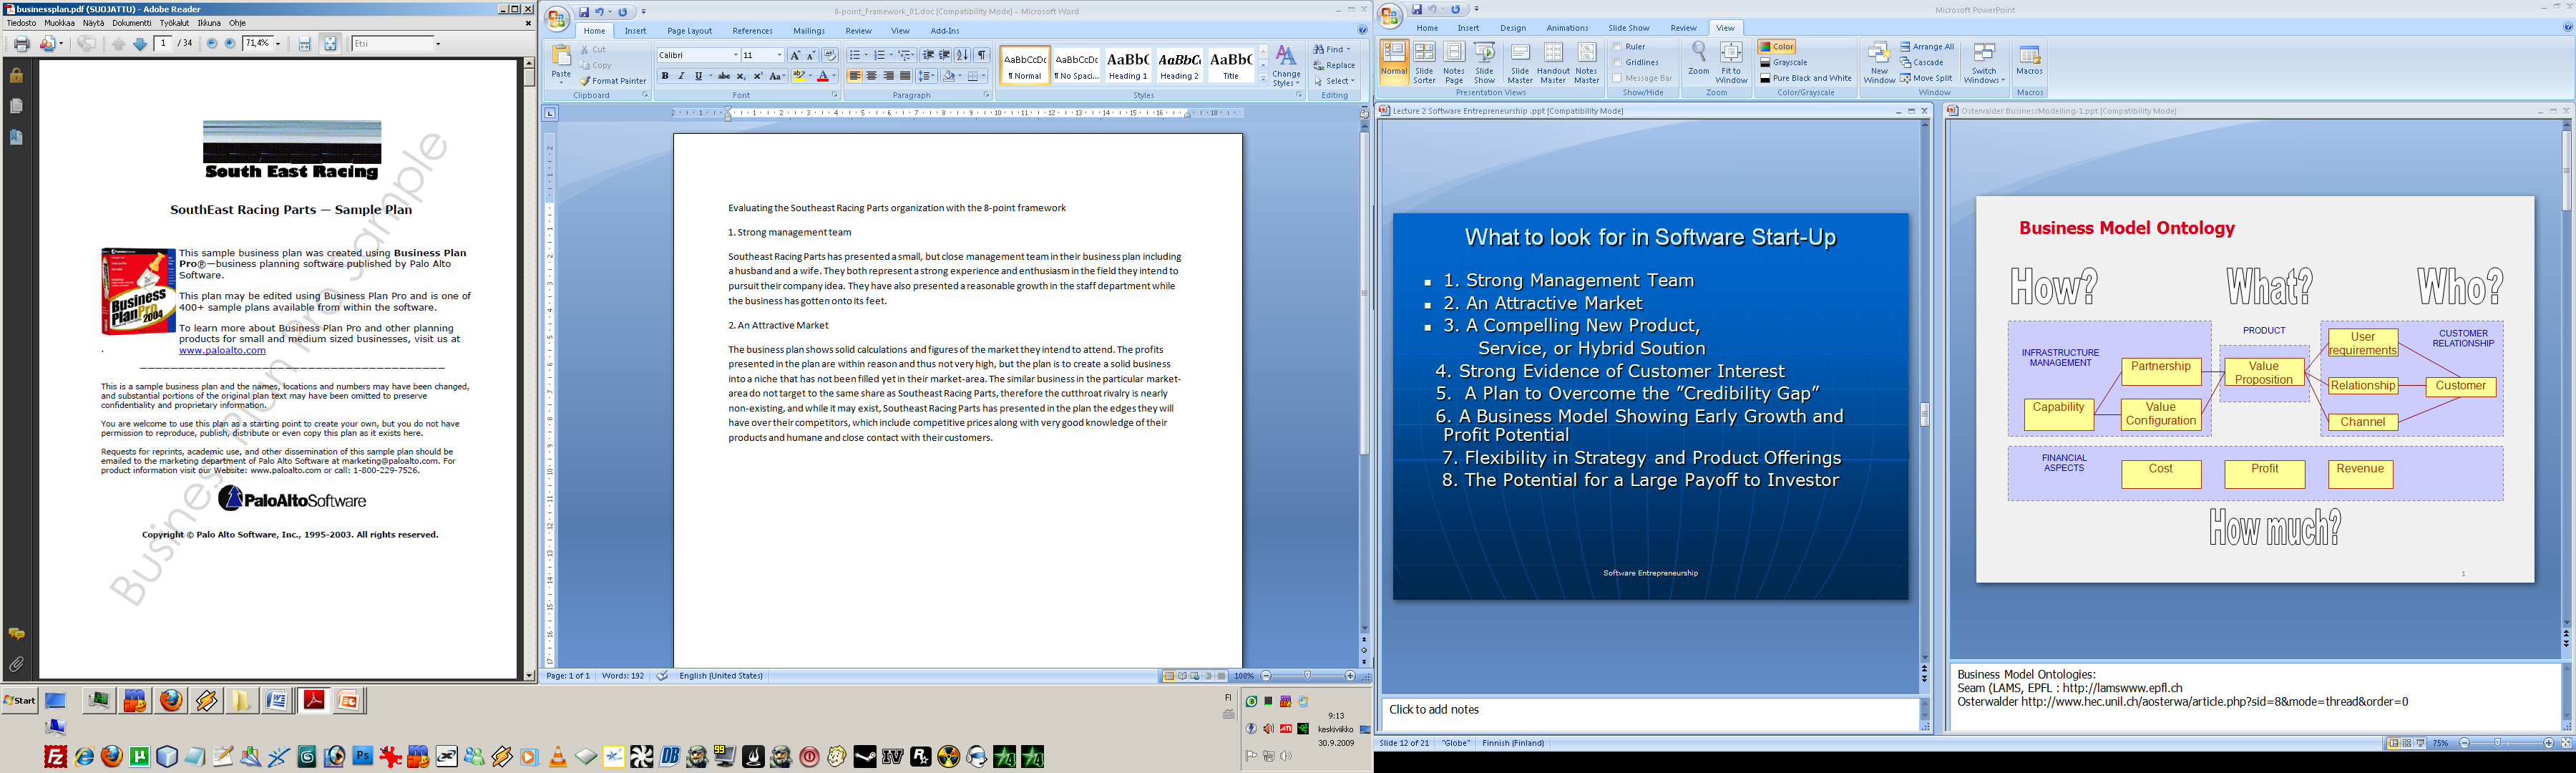
Task: Click the sort A-Z icon in Word
Action: pyautogui.click(x=962, y=55)
